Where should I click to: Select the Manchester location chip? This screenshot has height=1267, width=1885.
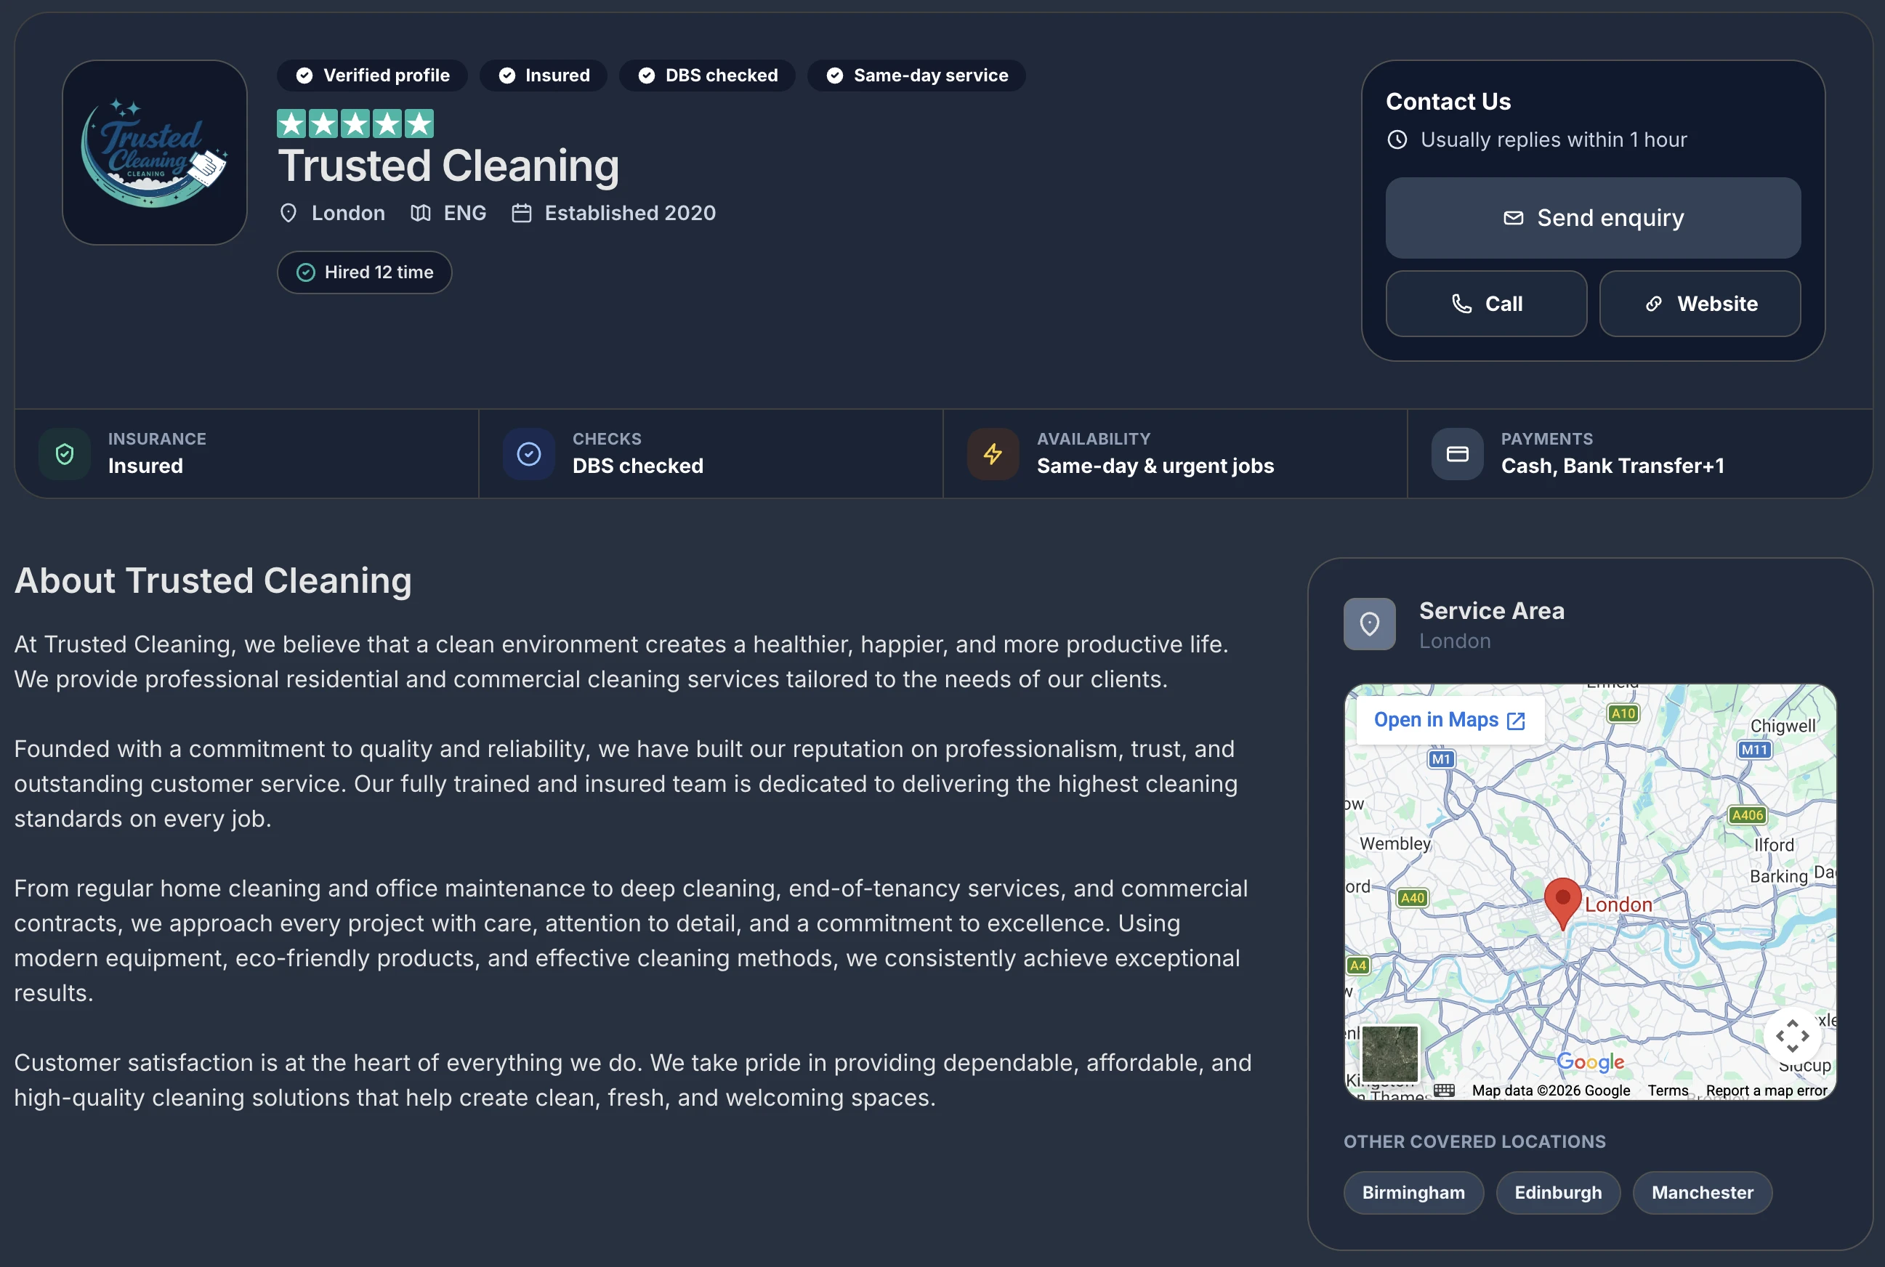[1703, 1193]
